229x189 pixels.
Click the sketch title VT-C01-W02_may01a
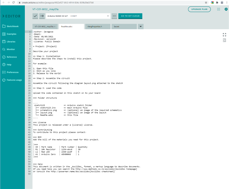[46, 9]
